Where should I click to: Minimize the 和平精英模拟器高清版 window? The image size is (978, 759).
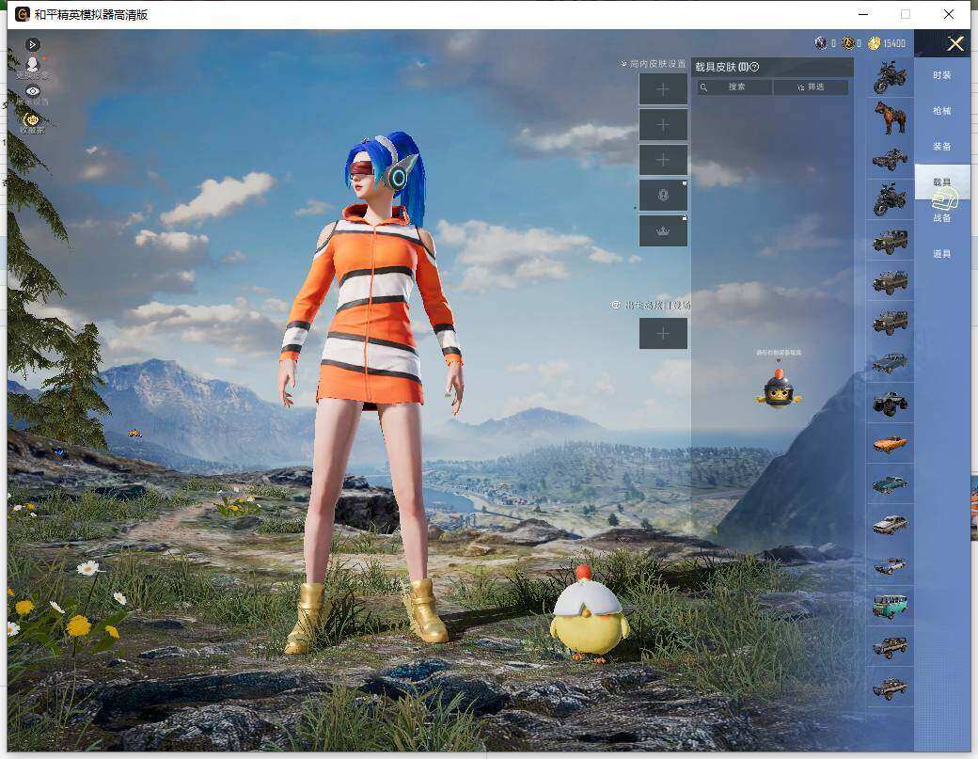[x=864, y=14]
